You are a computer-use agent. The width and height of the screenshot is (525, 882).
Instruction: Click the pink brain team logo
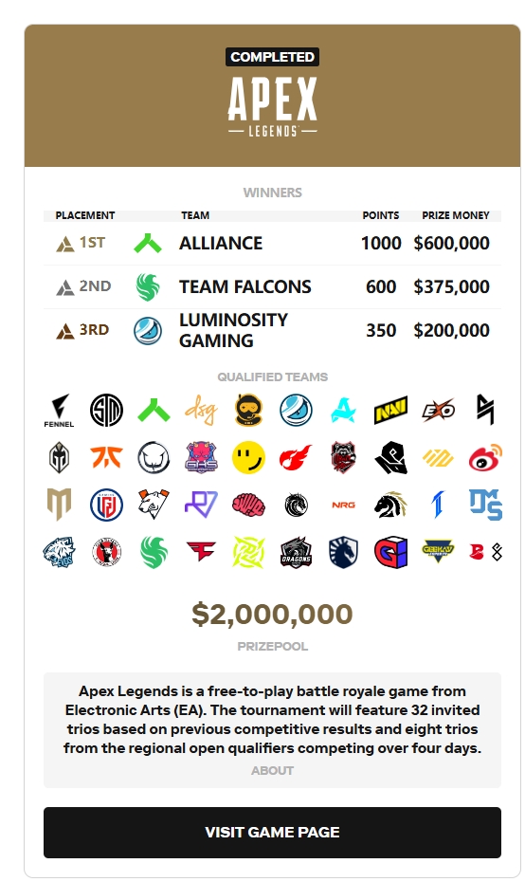pos(248,505)
